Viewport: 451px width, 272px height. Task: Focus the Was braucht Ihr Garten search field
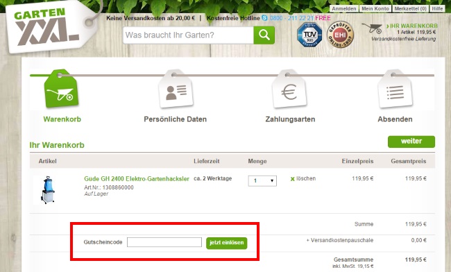[189, 35]
